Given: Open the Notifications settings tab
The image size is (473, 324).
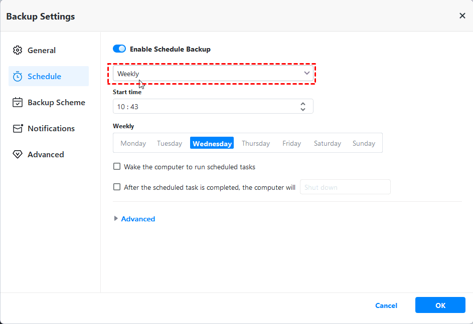Looking at the screenshot, I should point(51,128).
